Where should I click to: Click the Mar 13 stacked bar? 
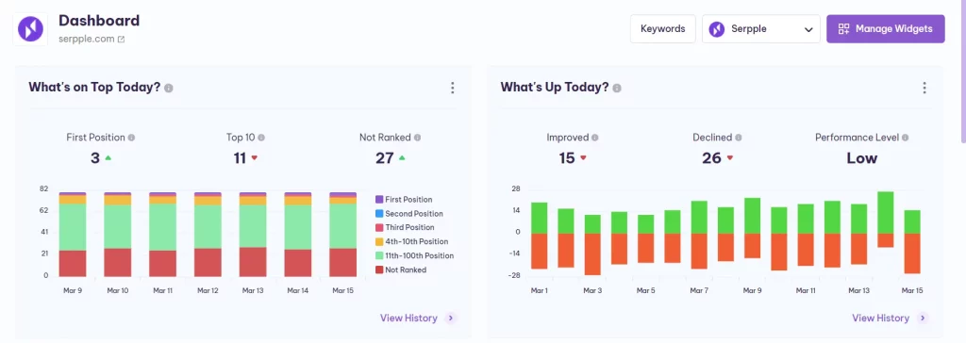pos(253,234)
